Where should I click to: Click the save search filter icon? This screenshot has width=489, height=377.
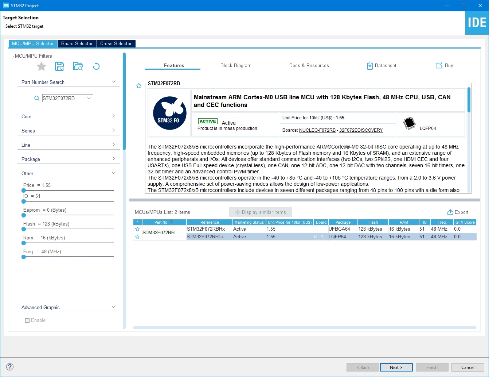[x=59, y=66]
